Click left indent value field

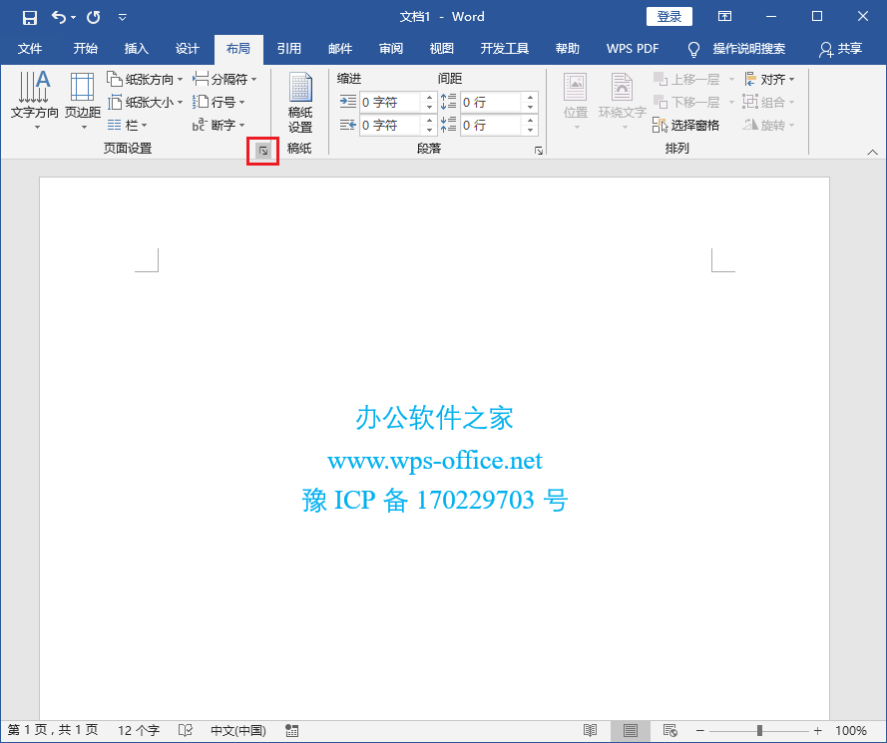point(390,103)
